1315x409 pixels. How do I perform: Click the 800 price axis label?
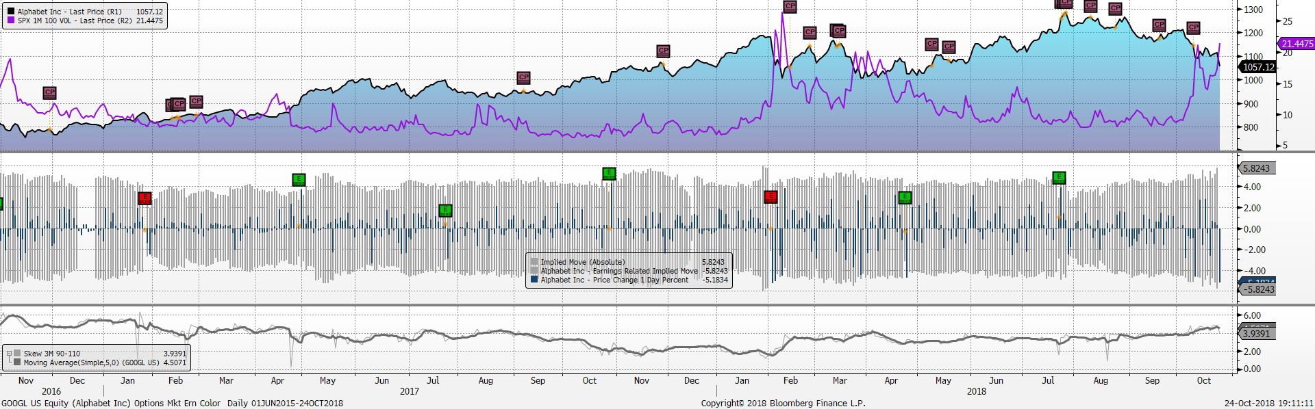[x=1251, y=127]
